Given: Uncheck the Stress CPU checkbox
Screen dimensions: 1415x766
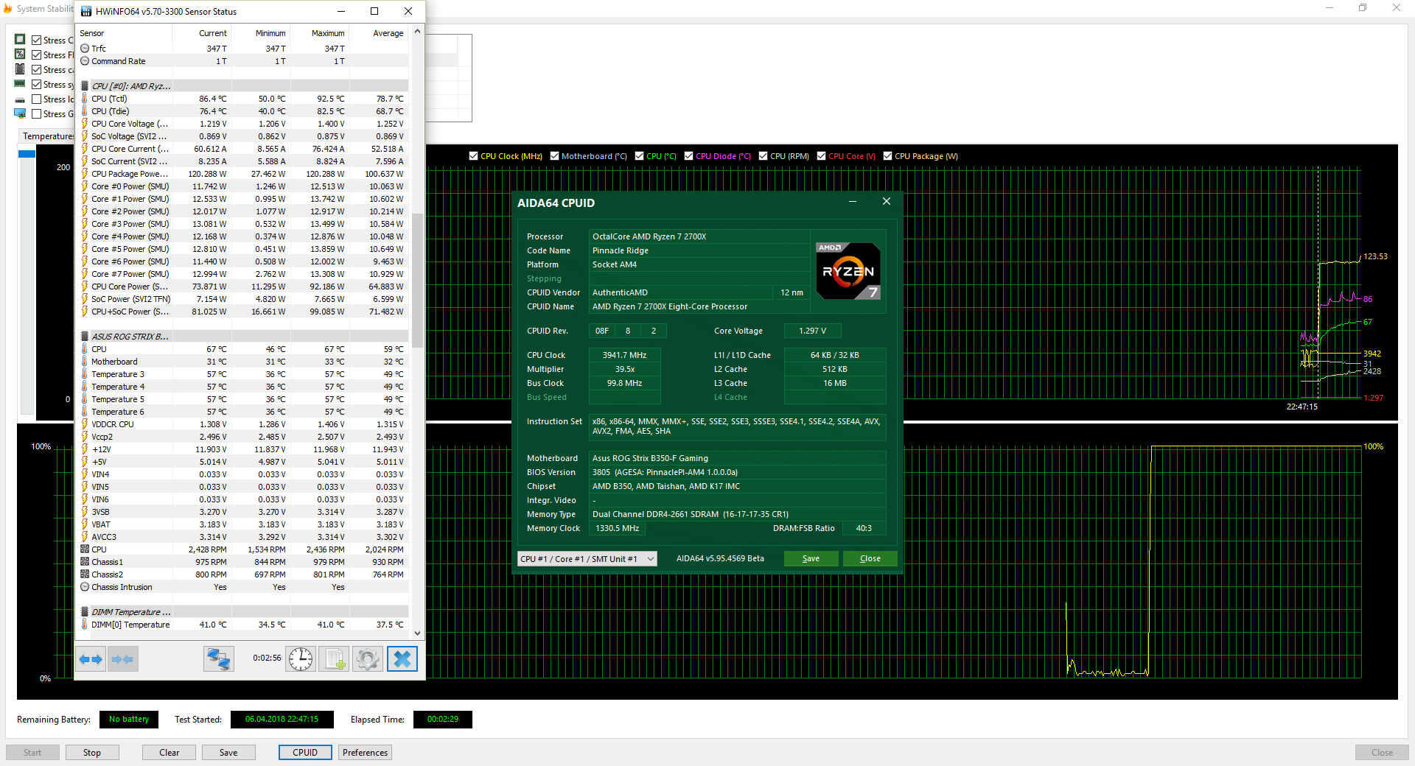Looking at the screenshot, I should click(36, 41).
